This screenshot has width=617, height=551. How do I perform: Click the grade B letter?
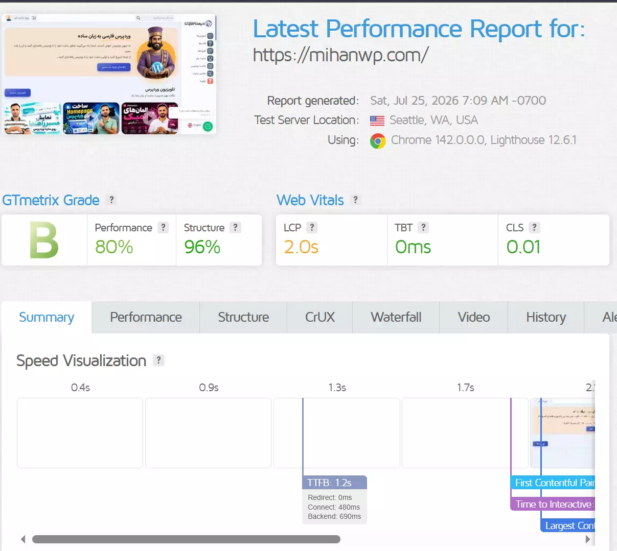(x=44, y=240)
